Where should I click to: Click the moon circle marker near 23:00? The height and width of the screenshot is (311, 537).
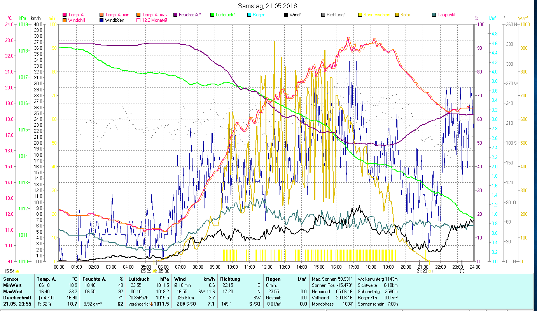click(x=462, y=271)
